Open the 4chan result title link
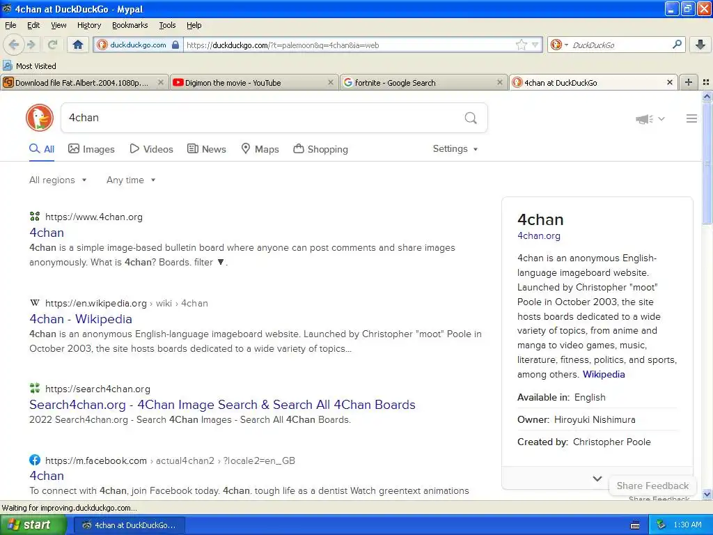The width and height of the screenshot is (713, 535). tap(47, 233)
